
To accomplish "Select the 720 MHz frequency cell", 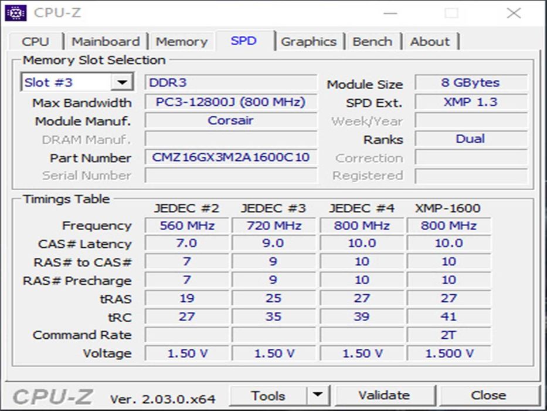I will (x=273, y=225).
